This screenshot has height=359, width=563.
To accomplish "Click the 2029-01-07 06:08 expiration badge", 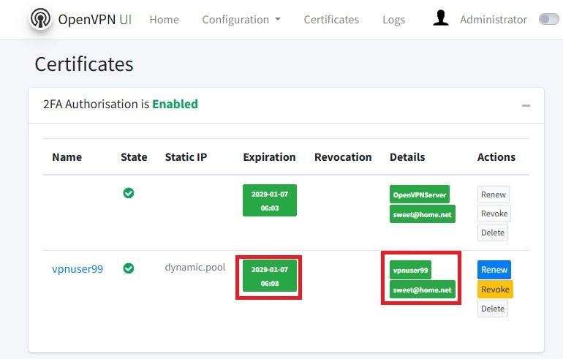I will [x=270, y=276].
